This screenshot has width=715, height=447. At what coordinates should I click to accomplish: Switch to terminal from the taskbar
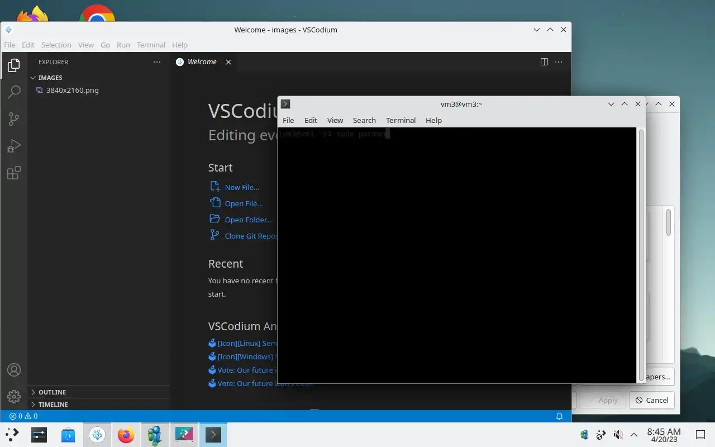click(x=213, y=434)
